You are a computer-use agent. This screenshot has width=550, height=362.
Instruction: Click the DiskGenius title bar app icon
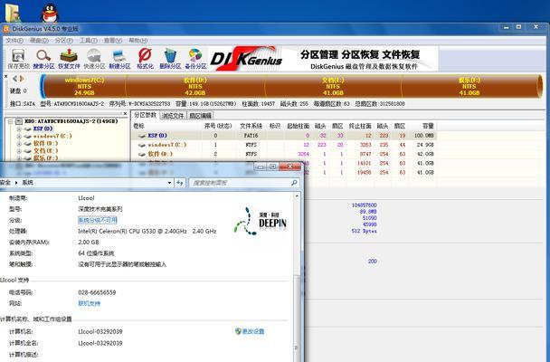click(6, 29)
